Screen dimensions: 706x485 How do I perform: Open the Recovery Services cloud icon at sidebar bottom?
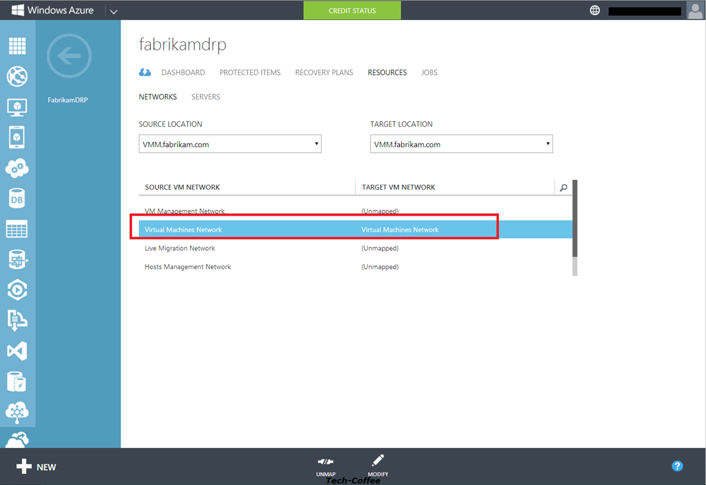(17, 439)
